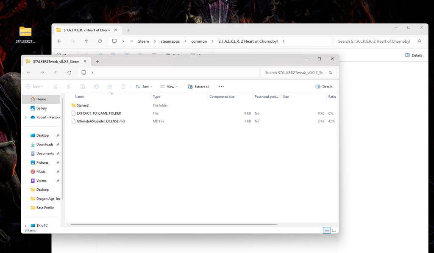Navigate to common in breadcrumb path
Screen dimensions: 434x253
click(x=199, y=41)
